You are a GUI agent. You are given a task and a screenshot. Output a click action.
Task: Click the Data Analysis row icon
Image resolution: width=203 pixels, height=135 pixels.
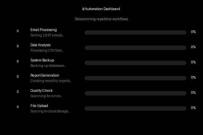pyautogui.click(x=18, y=46)
